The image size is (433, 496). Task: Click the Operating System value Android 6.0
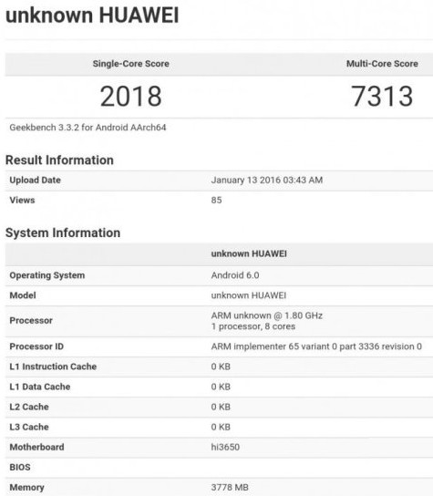pyautogui.click(x=235, y=275)
